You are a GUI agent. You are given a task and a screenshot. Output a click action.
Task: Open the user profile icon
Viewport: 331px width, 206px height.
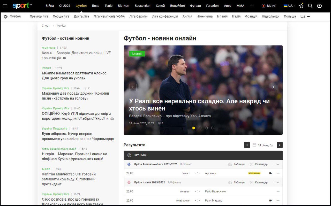pyautogui.click(x=319, y=6)
